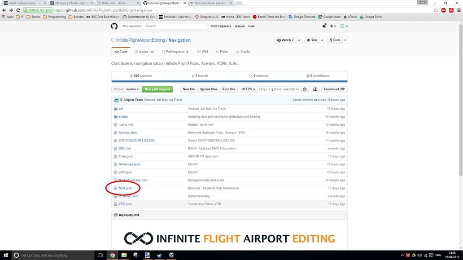Open the Adblock Plus extension icon
The height and width of the screenshot is (260, 463).
coord(443,10)
